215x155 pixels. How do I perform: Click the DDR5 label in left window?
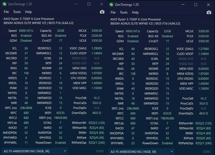100,151
